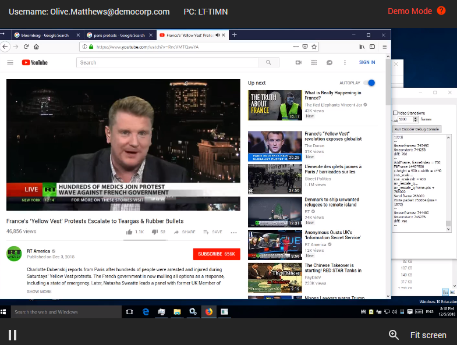Open YouTube messages bubble icon

[330, 62]
